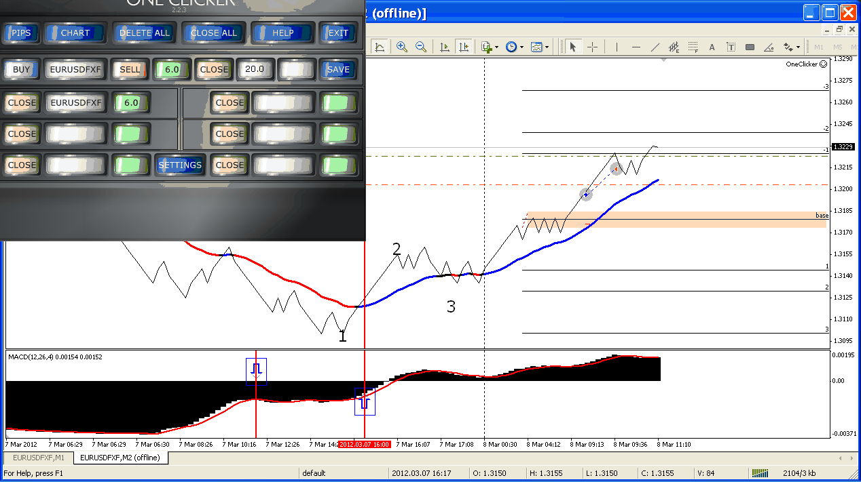Select the Crosshair tool
The width and height of the screenshot is (861, 482).
click(592, 47)
